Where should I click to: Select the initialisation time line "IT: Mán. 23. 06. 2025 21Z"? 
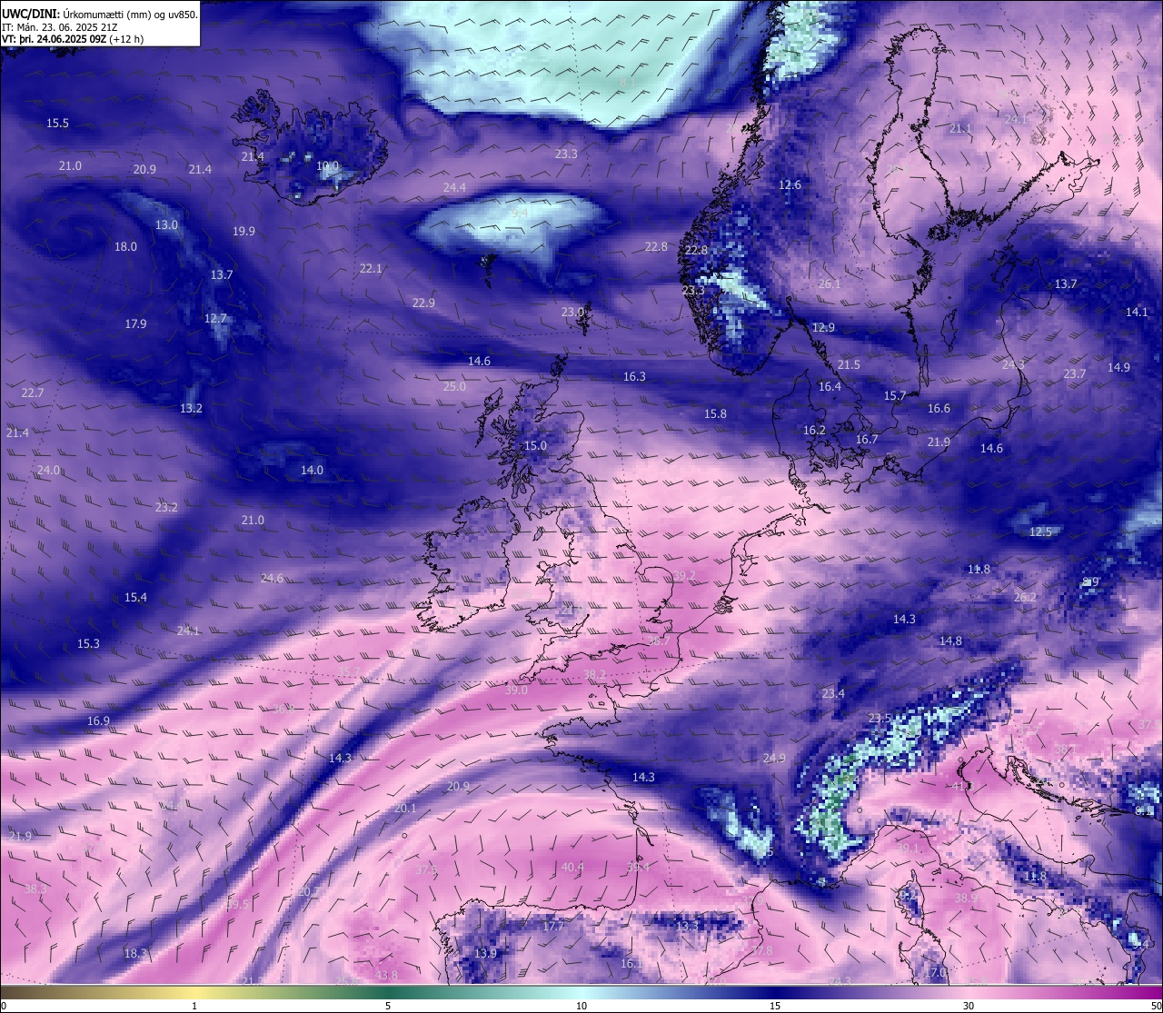60,27
